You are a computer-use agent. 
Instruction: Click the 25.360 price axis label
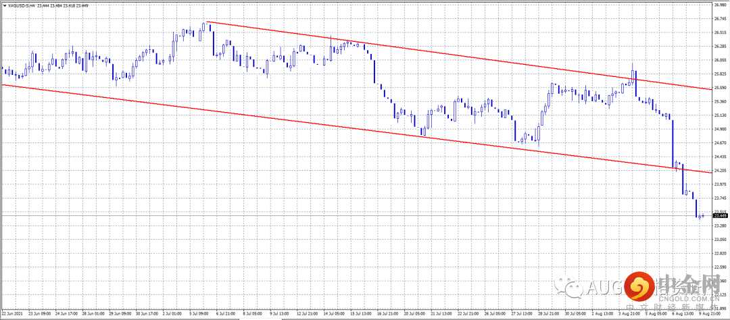720,102
